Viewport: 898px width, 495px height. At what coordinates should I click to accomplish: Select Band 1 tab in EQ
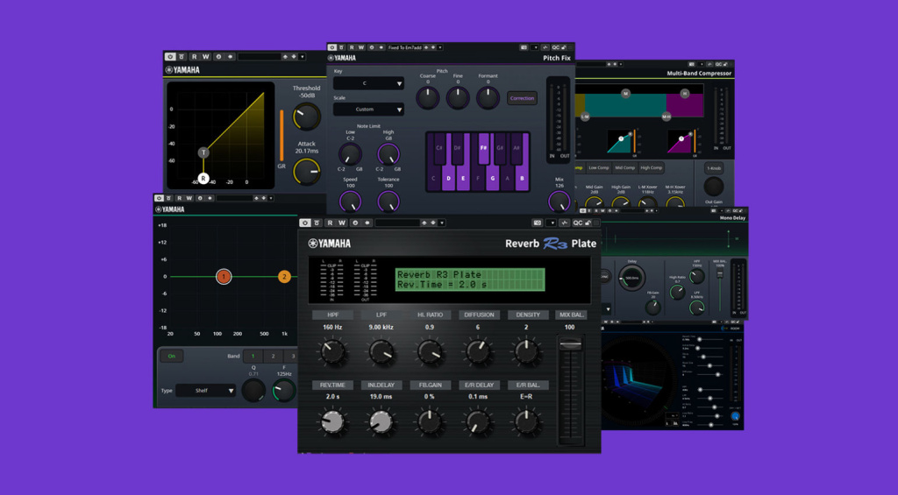(x=253, y=356)
